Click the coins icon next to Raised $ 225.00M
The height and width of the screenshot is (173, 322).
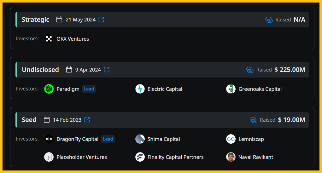coord(250,70)
